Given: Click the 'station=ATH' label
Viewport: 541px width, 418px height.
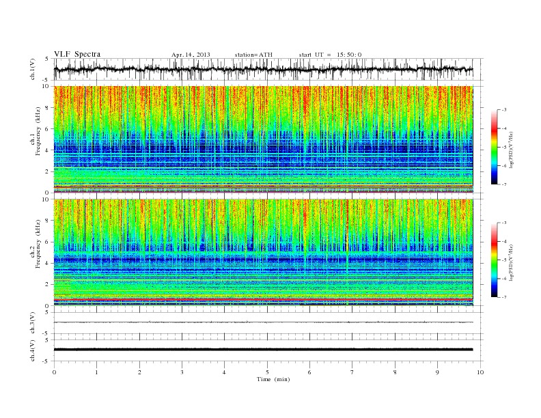Looking at the screenshot, I should click(x=253, y=55).
